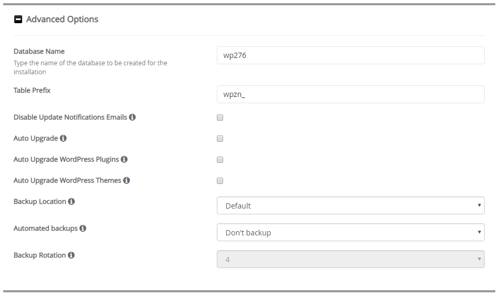Click the Table Prefix input field
The width and height of the screenshot is (499, 296).
[350, 94]
